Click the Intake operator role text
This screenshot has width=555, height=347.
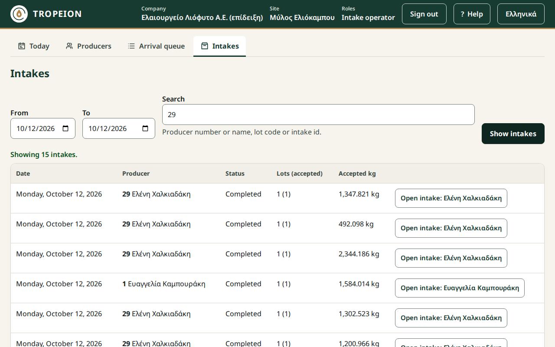[x=368, y=18]
